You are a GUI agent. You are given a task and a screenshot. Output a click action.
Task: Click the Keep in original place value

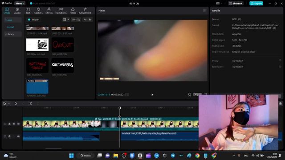[244, 52]
